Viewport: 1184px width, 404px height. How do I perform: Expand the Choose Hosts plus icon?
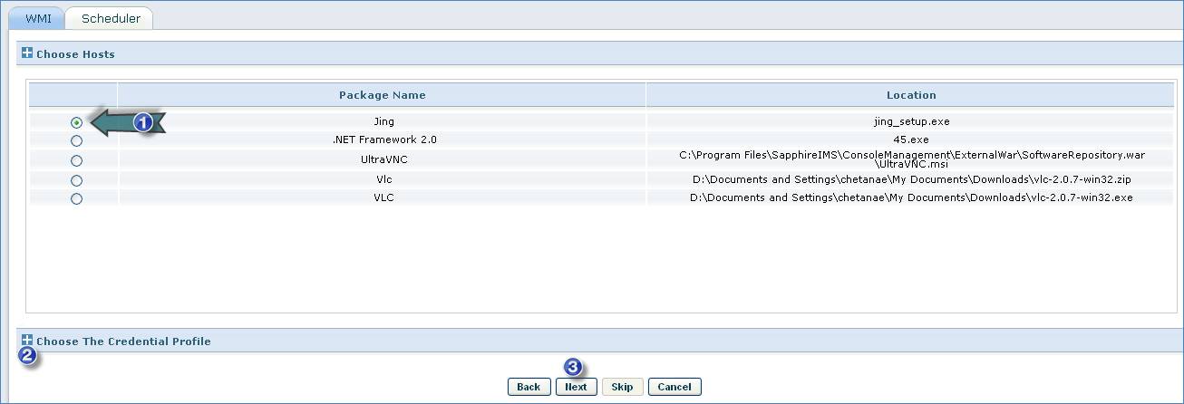[x=27, y=53]
